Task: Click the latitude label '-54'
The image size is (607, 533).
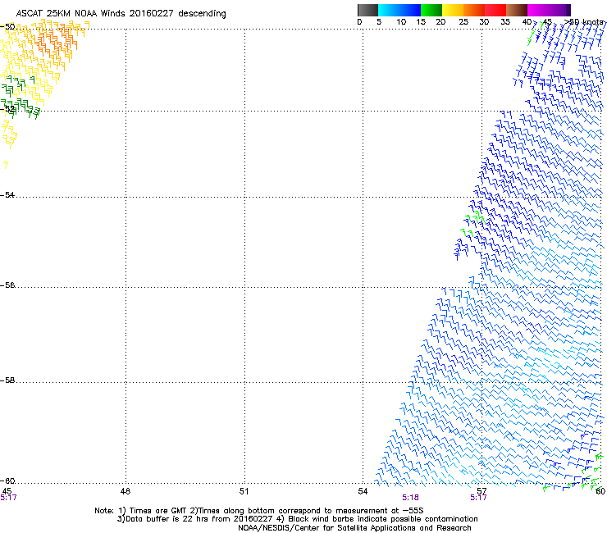Action: 7,194
